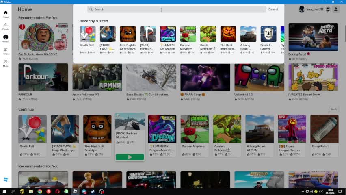Open the notifications bell
This screenshot has height=195, width=346.
(336, 9)
